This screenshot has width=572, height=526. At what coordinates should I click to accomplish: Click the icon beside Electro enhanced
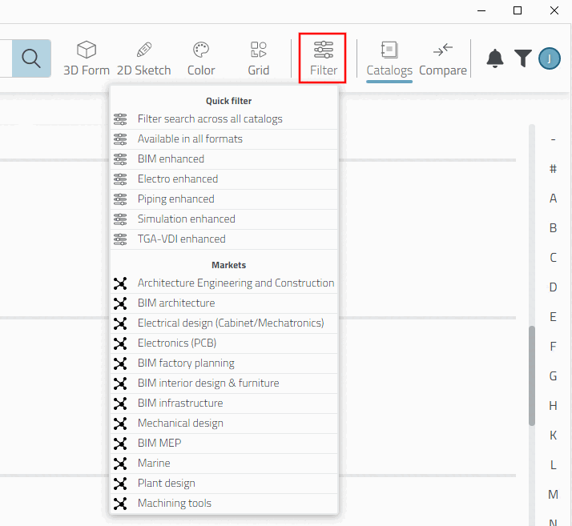[120, 179]
